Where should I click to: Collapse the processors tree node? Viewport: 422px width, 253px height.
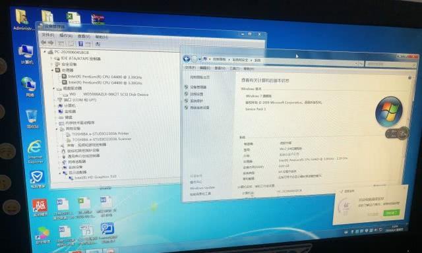(53, 70)
